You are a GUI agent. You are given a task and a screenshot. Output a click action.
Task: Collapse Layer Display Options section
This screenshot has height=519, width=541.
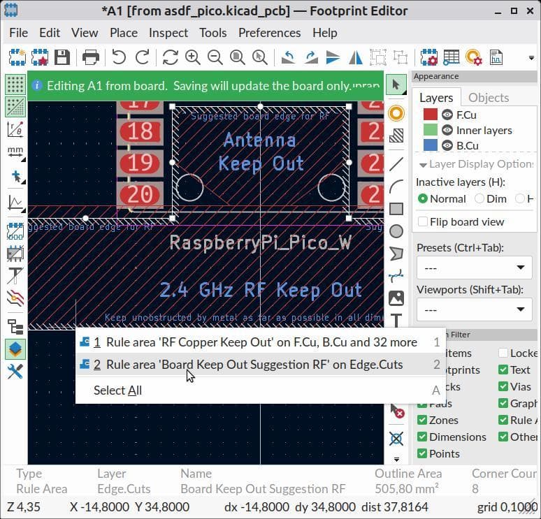click(x=423, y=165)
